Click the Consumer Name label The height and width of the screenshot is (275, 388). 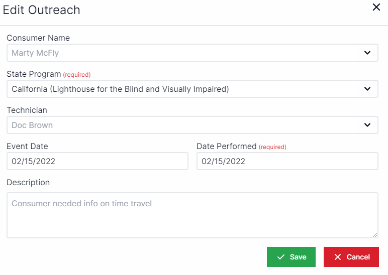click(x=38, y=38)
